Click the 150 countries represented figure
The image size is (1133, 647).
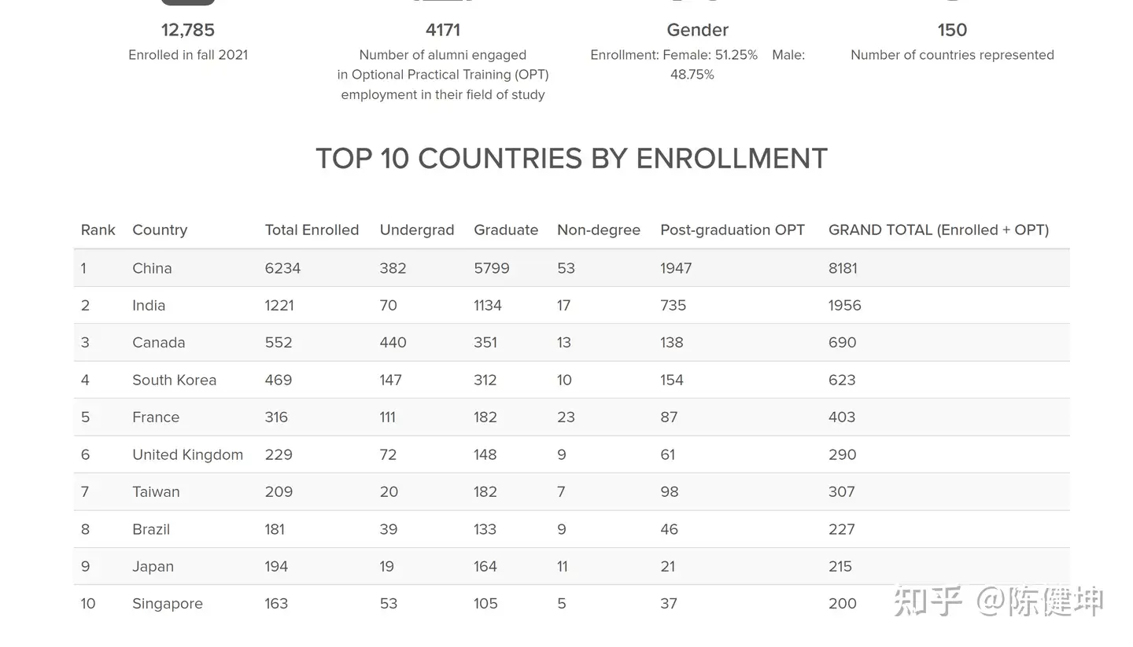tap(952, 31)
